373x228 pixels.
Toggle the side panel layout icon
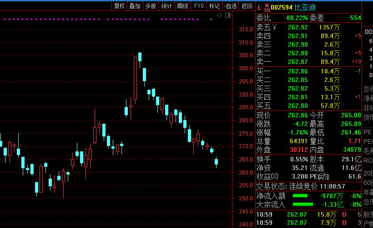click(x=228, y=15)
